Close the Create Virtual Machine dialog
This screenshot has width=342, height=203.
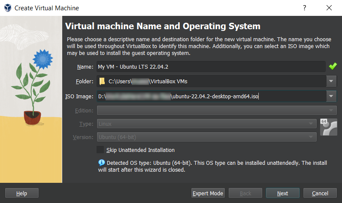[329, 8]
